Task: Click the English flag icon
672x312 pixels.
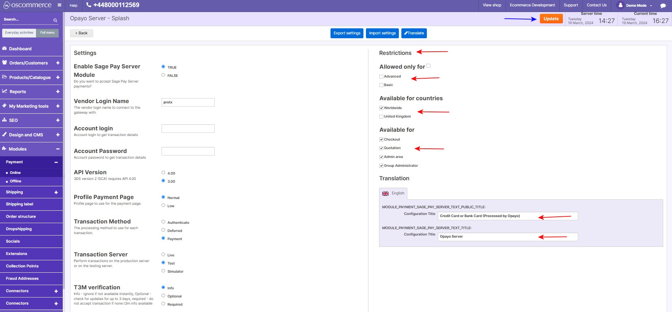Action: [x=385, y=193]
